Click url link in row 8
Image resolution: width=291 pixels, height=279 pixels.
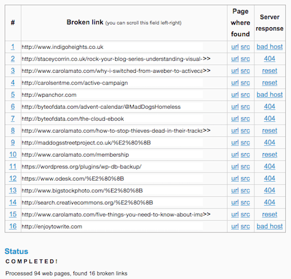tap(235, 130)
